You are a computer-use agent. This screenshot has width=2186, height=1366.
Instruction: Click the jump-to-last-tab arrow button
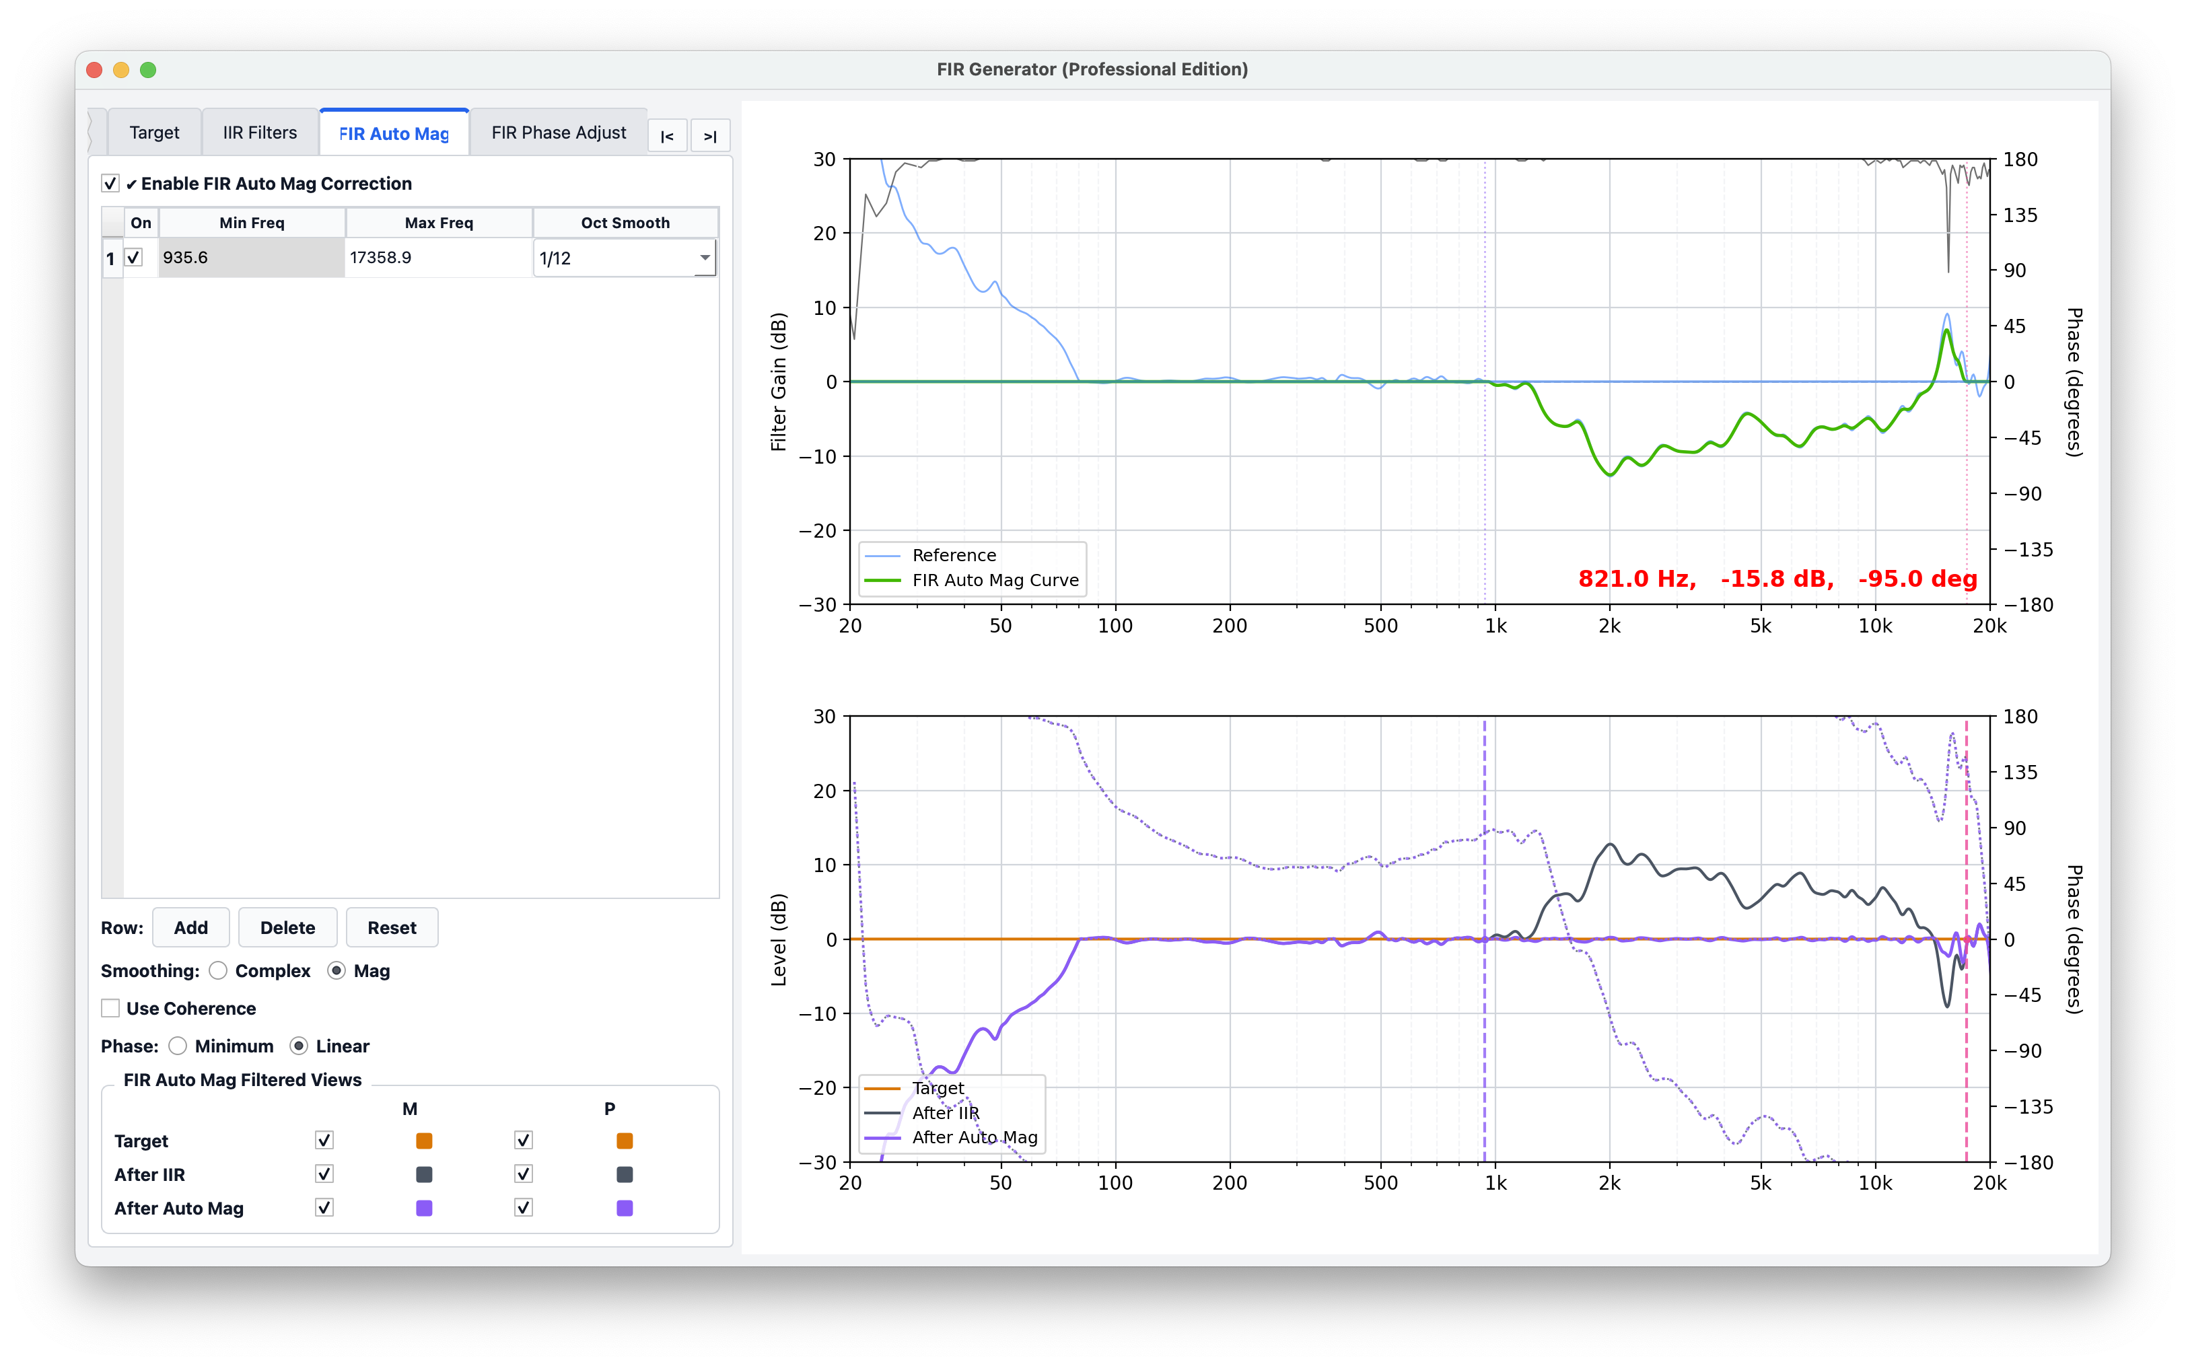710,137
